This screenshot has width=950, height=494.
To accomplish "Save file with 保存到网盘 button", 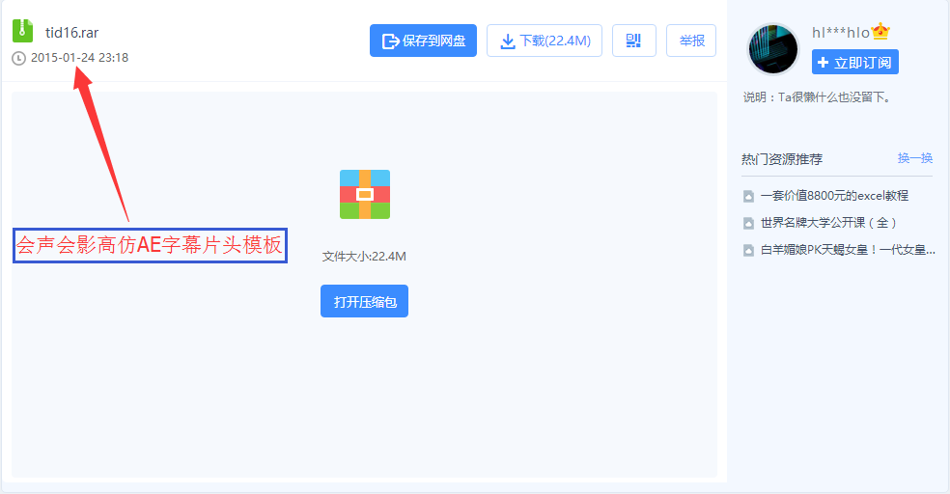I will (424, 41).
